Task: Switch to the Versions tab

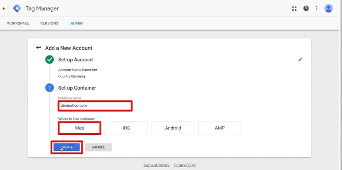Action: point(49,23)
